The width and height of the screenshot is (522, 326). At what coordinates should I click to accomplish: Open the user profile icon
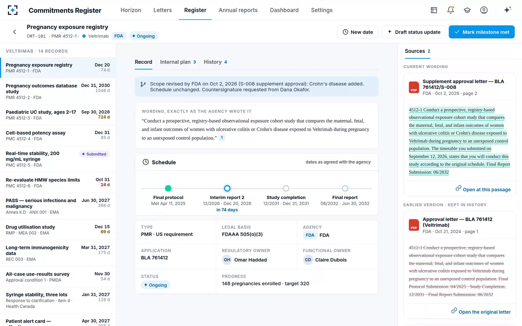coord(484,10)
